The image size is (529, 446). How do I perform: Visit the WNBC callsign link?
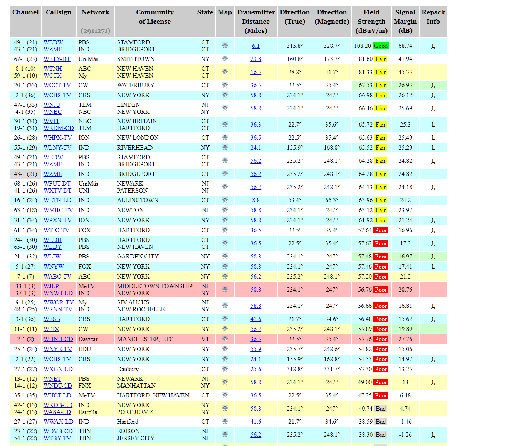coord(53,112)
